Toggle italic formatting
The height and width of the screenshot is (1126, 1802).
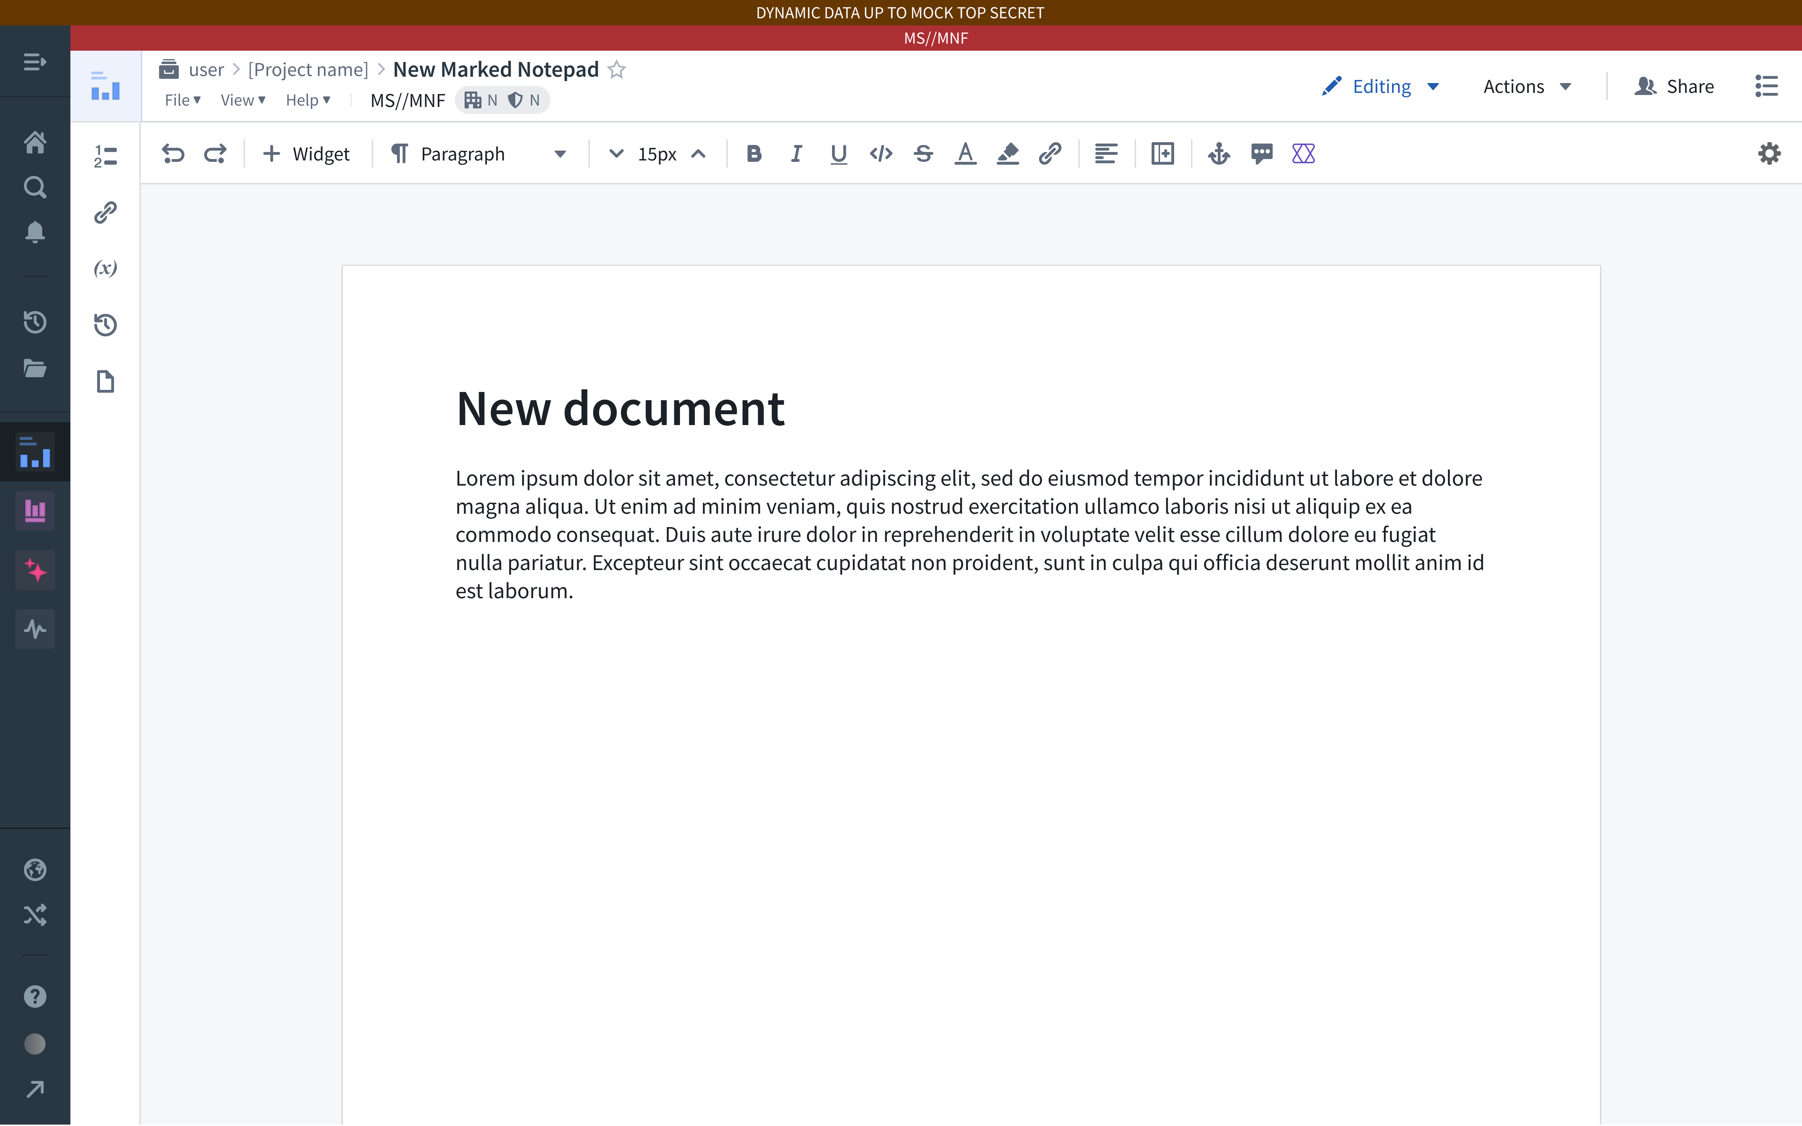tap(796, 153)
